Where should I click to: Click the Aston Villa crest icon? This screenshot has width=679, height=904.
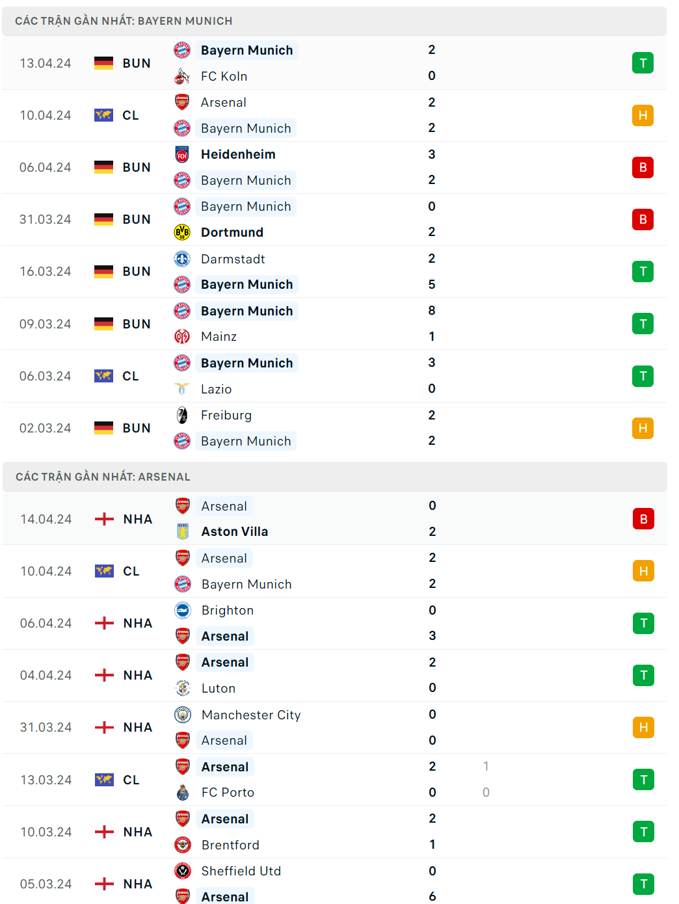183,531
